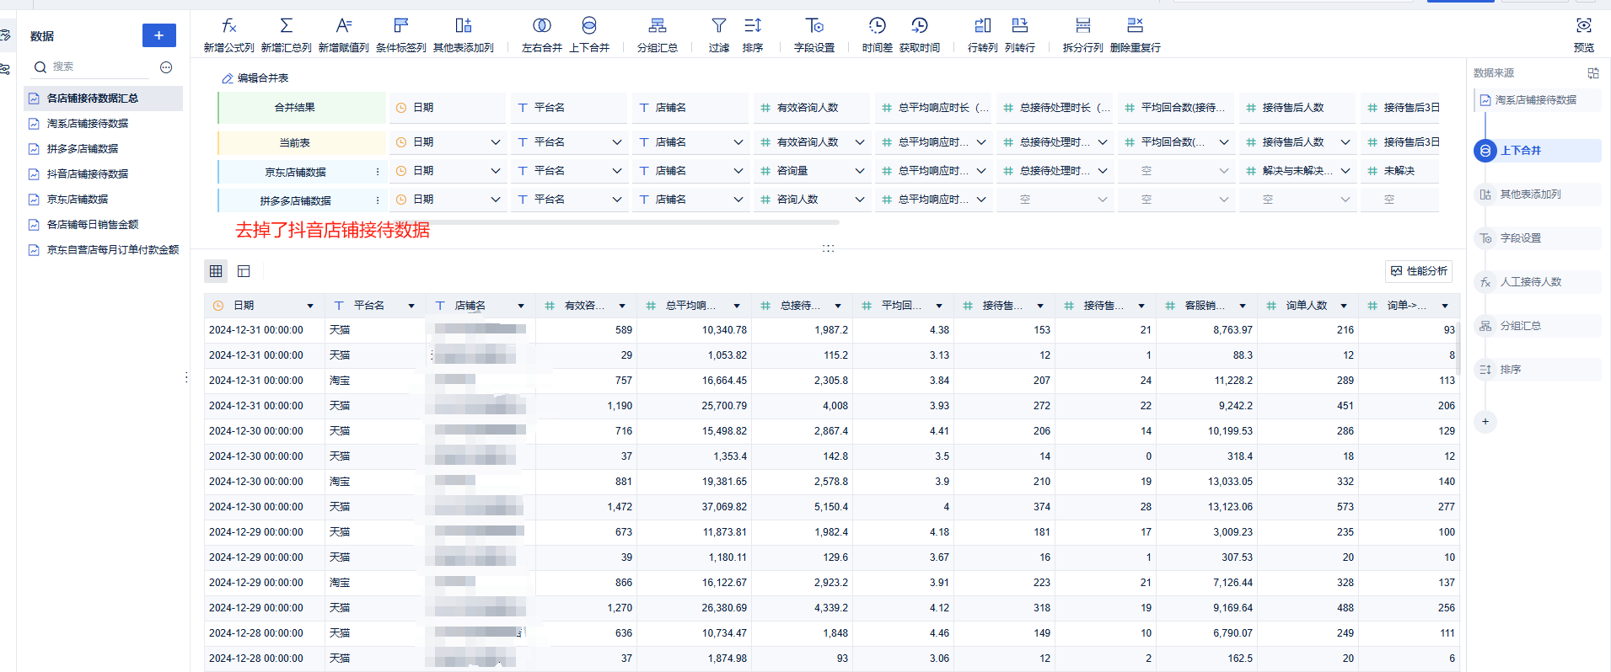Click the 删除重复行 icon

point(1136,26)
